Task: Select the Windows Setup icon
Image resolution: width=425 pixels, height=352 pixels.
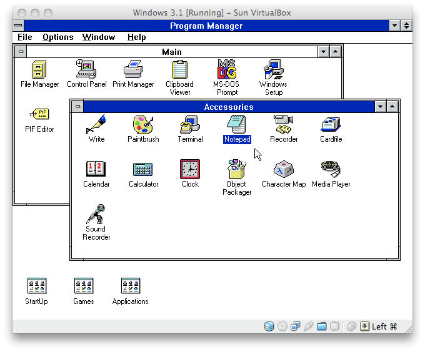Action: [x=274, y=69]
